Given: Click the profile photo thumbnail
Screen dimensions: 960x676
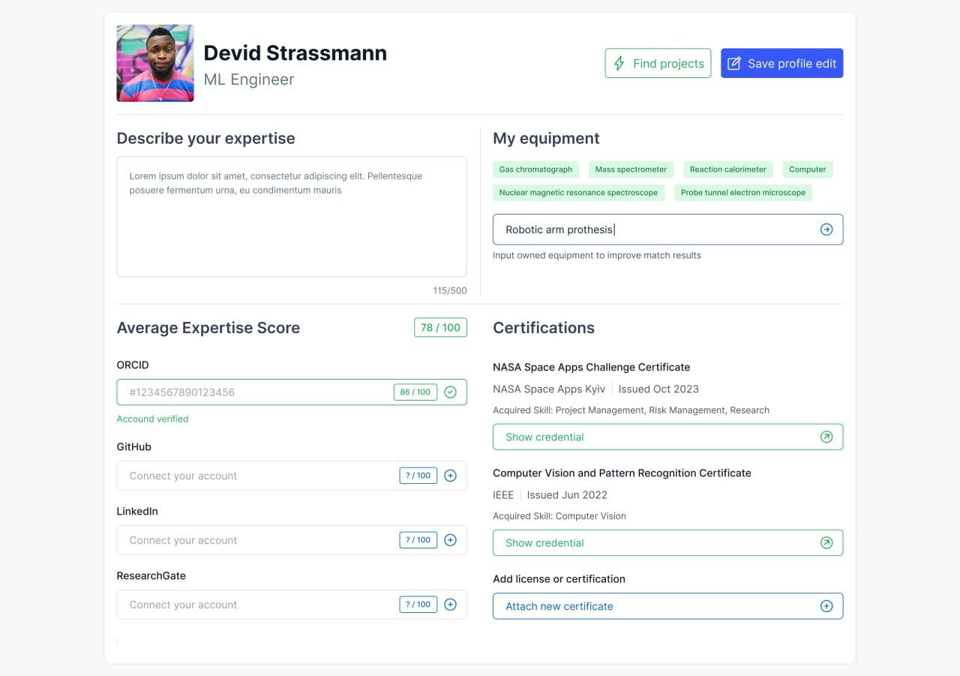Looking at the screenshot, I should pos(155,63).
